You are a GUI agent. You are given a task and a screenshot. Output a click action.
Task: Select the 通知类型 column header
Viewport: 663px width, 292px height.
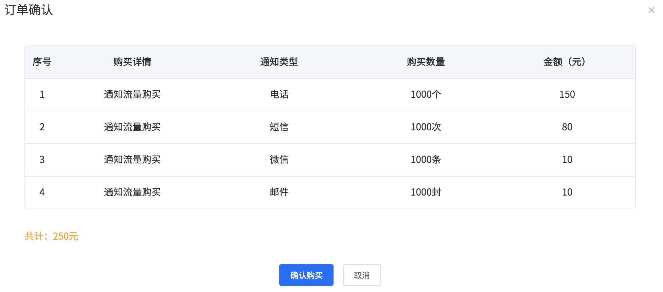pos(279,62)
